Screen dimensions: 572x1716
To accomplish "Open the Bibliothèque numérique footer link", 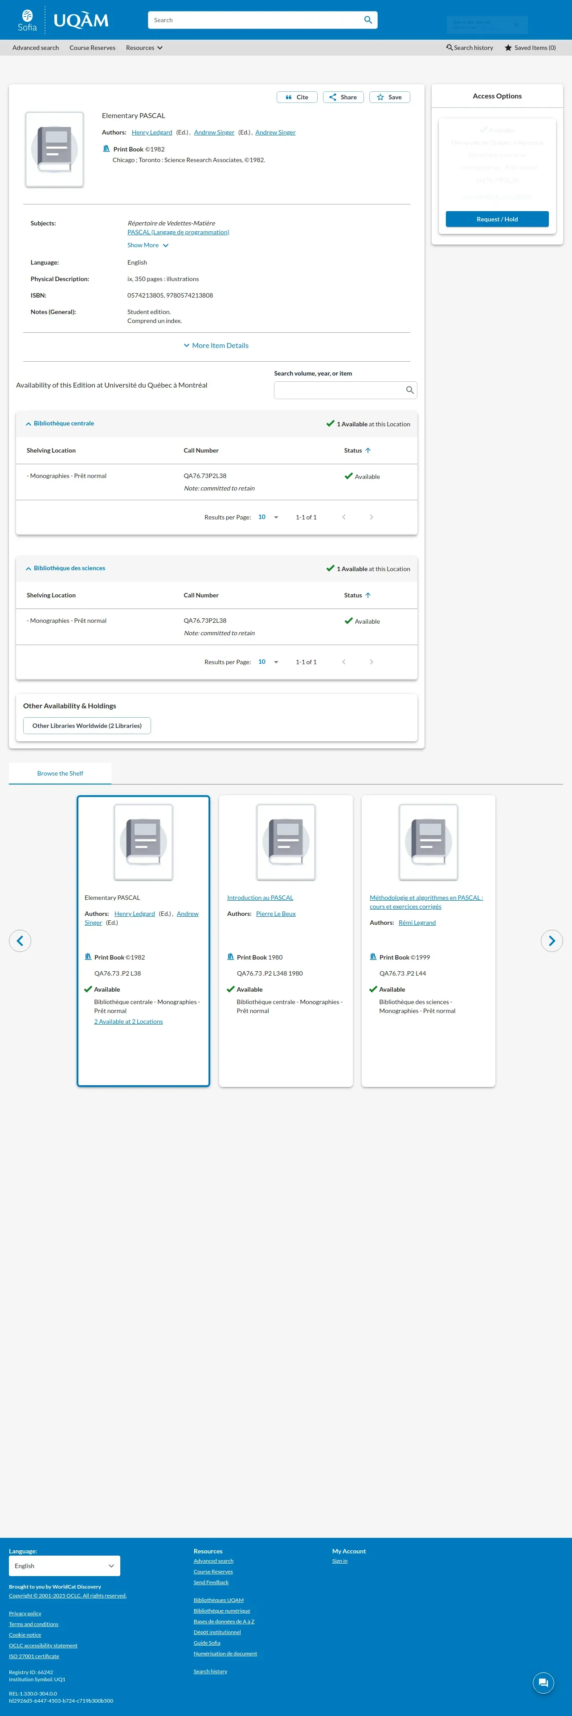I will [222, 1611].
